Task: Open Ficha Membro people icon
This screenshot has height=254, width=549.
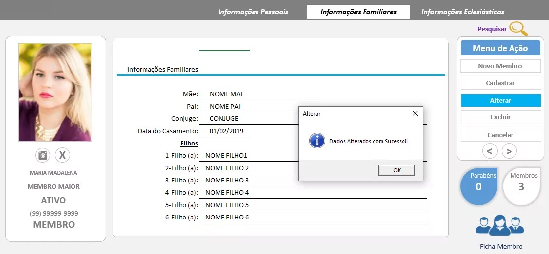Action: tap(500, 225)
